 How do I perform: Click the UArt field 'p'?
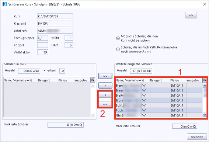tap(69, 45)
